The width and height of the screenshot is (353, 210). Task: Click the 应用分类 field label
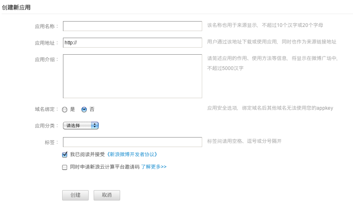point(47,126)
